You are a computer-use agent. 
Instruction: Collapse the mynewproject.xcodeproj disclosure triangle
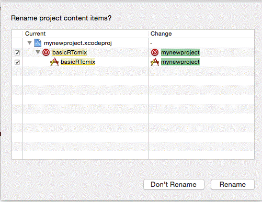pos(29,43)
